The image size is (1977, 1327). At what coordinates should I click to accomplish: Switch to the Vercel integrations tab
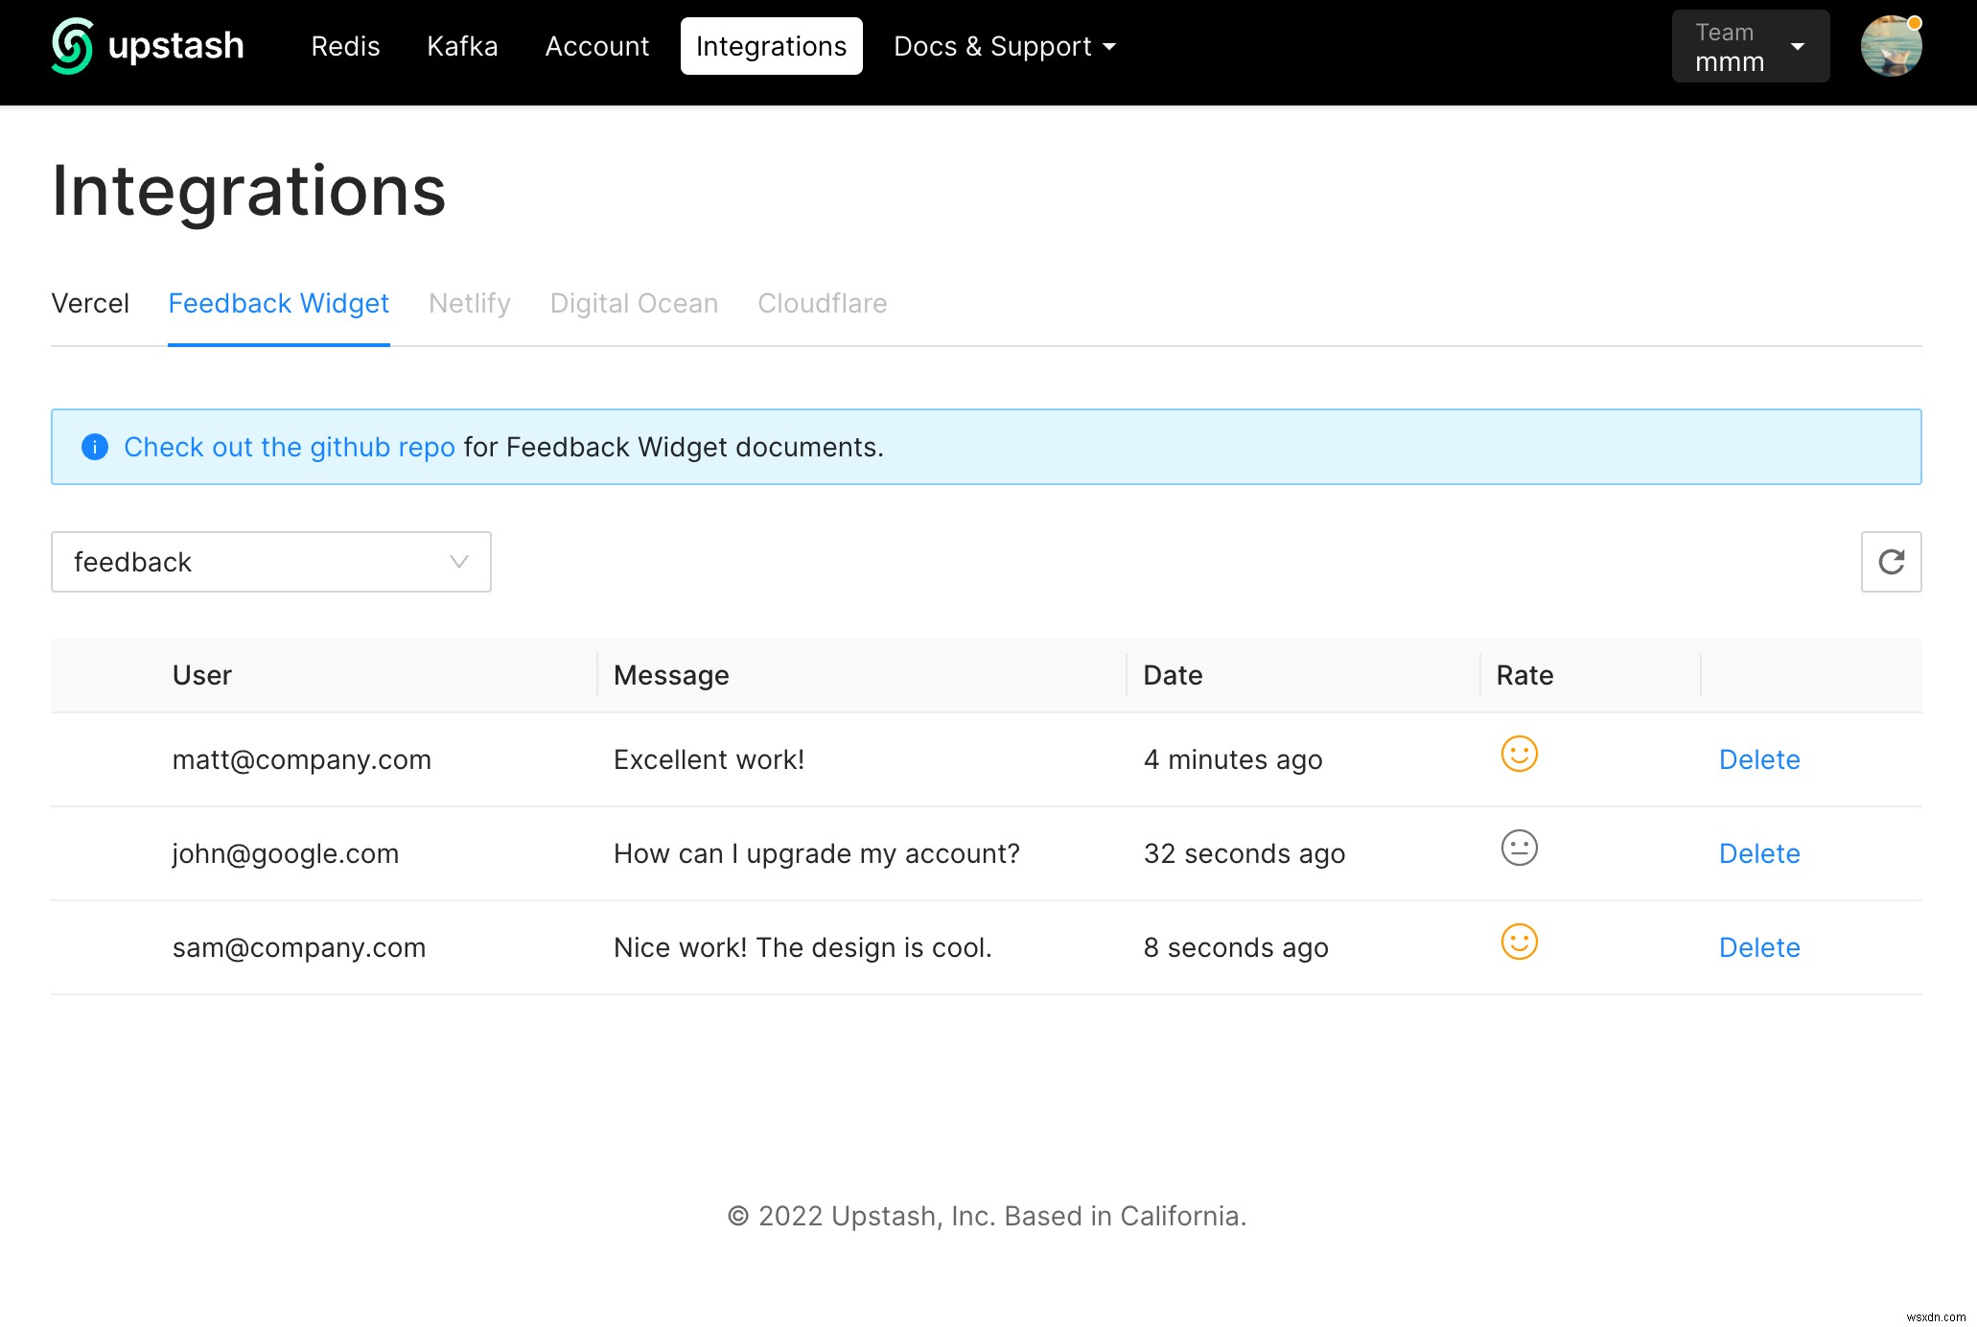[x=87, y=304]
